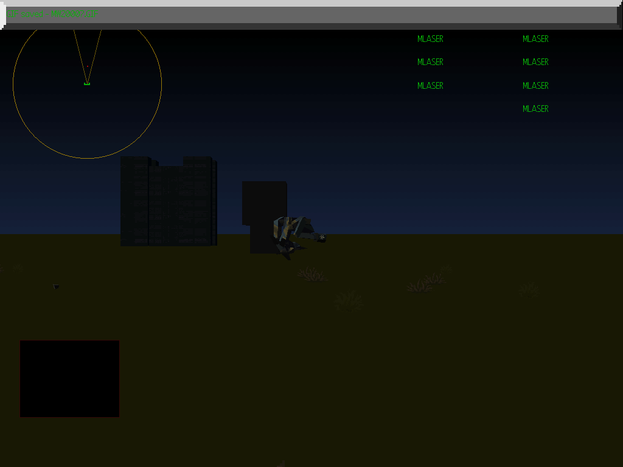Click the third MLASER in the right column

(535, 85)
